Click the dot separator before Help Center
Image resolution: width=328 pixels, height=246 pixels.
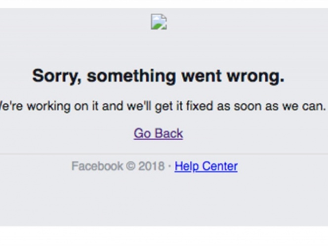[169, 166]
